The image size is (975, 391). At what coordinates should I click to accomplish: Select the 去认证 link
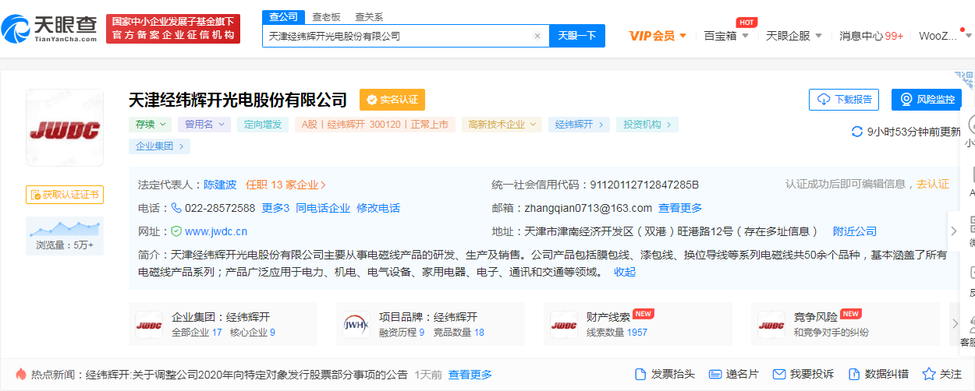933,185
